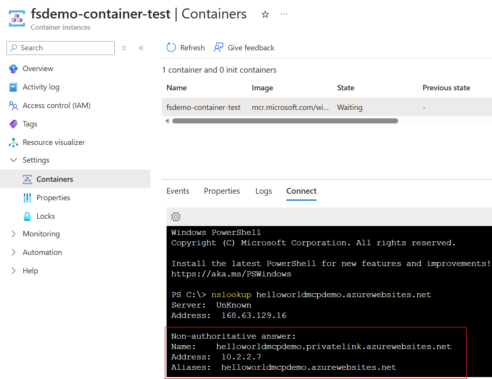Click the Locks padlock icon
Image resolution: width=492 pixels, height=379 pixels.
click(x=27, y=216)
